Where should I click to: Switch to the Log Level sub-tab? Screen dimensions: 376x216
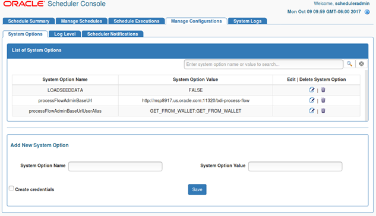[65, 34]
